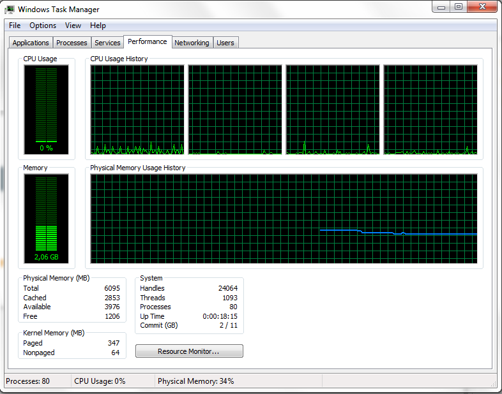Click the Physical Memory (MB) group label
Screen dimensions: 502x394
pyautogui.click(x=56, y=278)
